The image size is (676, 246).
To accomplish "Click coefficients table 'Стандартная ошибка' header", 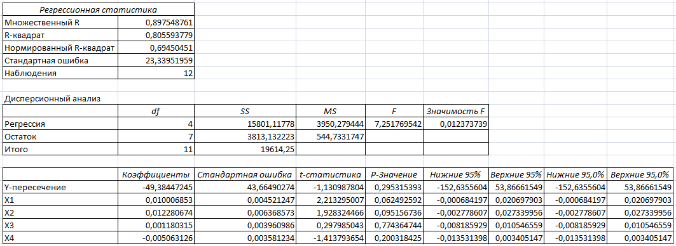I will coord(245,174).
